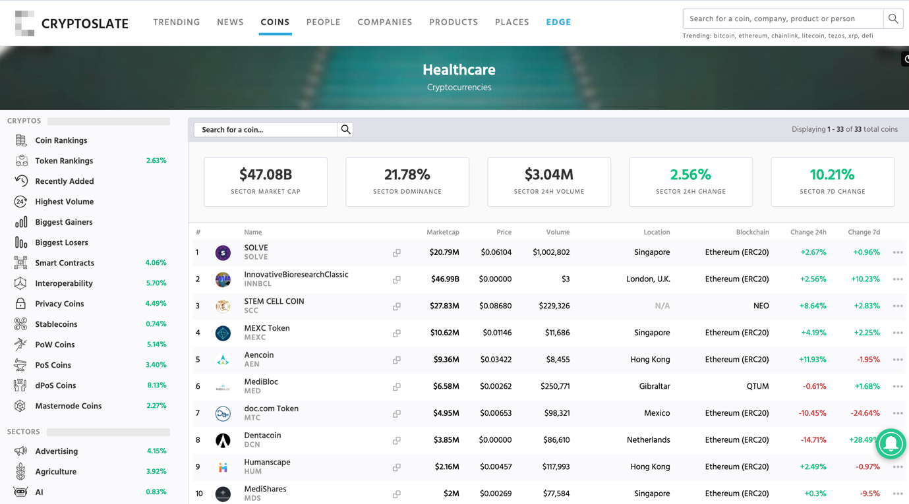Open the Places nav tab
Viewport: 909px width, 504px height.
click(x=512, y=22)
